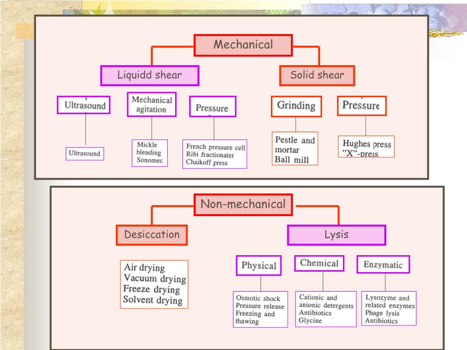The width and height of the screenshot is (467, 350).
Task: Click the Mechanical agitation box
Action: point(152,104)
